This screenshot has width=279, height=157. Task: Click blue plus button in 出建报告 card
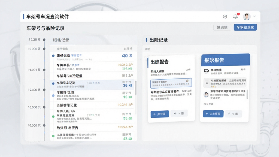click(x=160, y=114)
